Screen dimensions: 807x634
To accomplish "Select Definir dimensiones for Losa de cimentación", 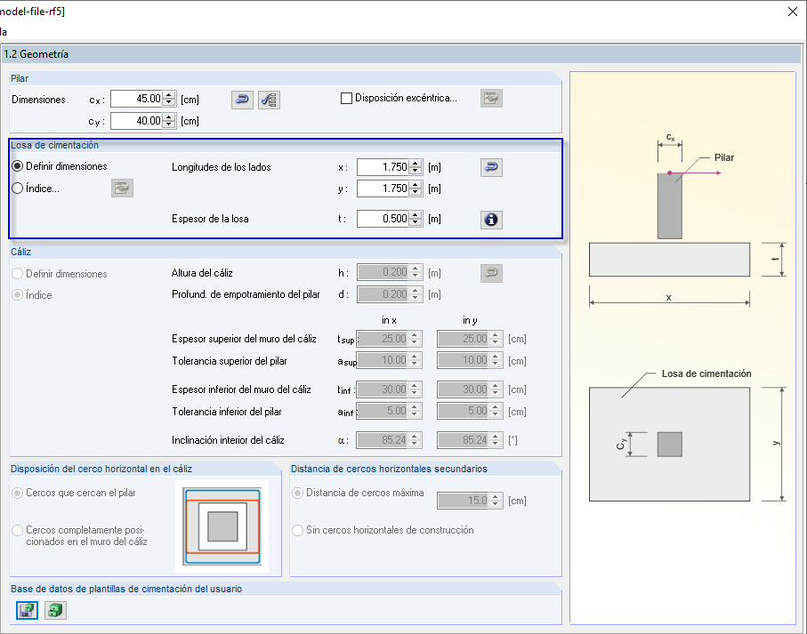I will coord(18,166).
